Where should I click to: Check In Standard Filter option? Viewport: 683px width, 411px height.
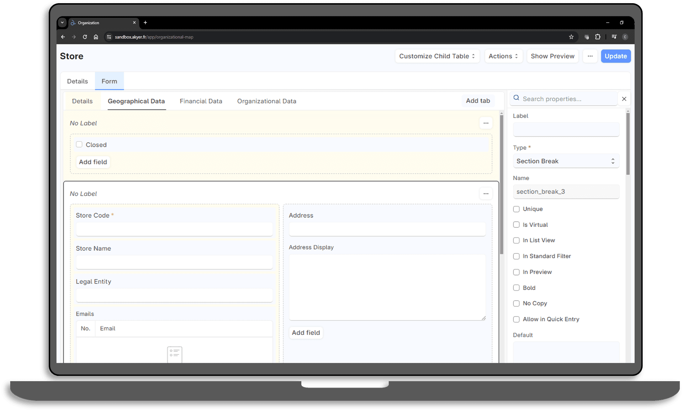pyautogui.click(x=516, y=256)
